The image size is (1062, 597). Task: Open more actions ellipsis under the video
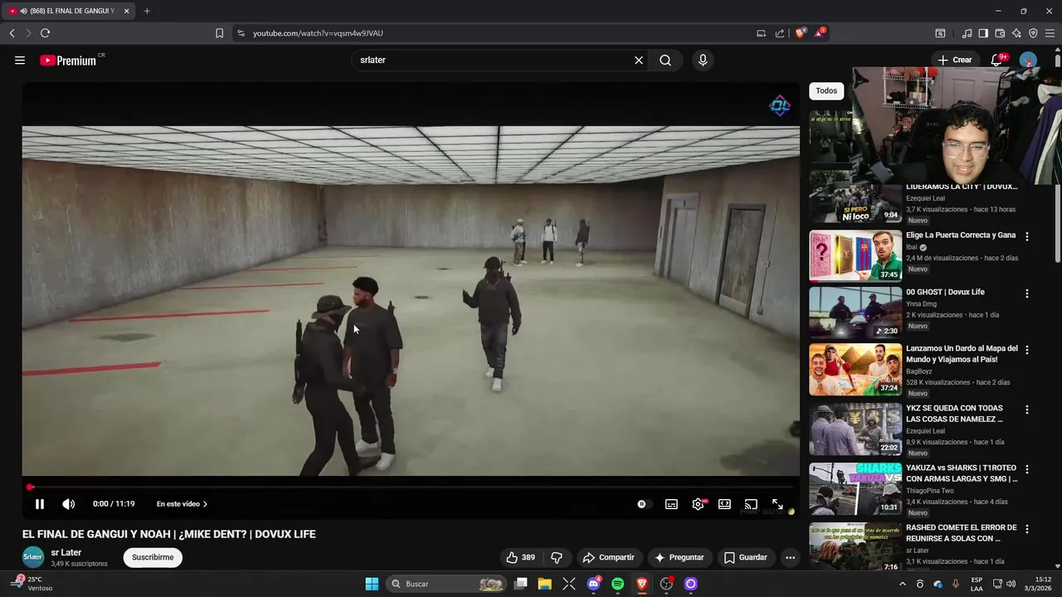(790, 557)
